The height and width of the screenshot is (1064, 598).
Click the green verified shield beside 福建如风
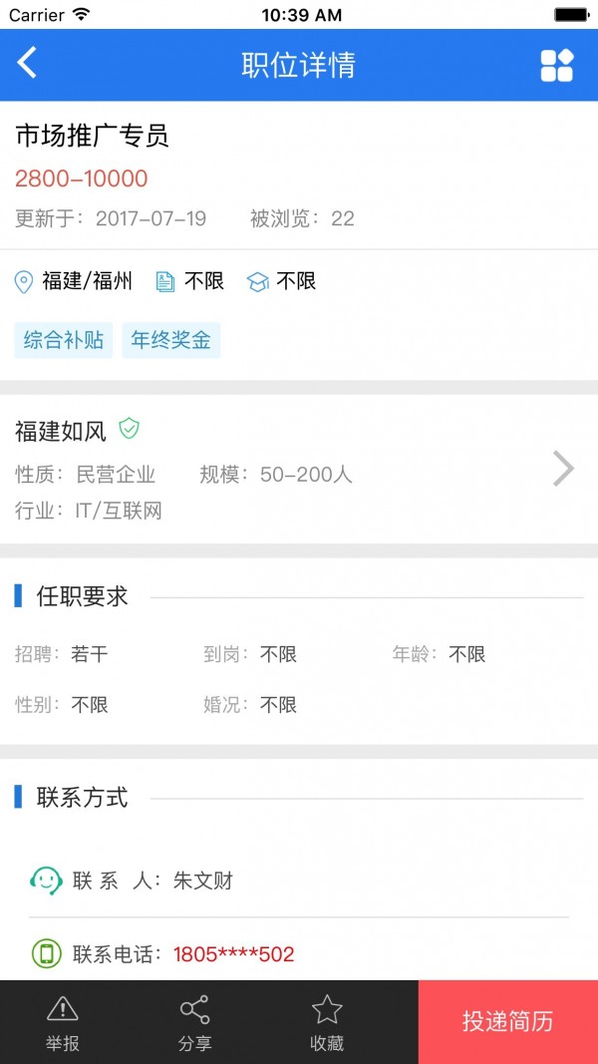pyautogui.click(x=129, y=429)
